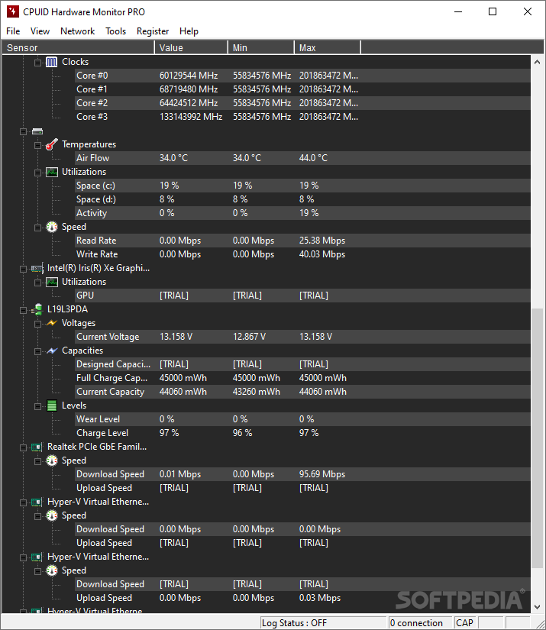Collapse the L19L3PDA battery node
546x630 pixels.
pyautogui.click(x=24, y=310)
